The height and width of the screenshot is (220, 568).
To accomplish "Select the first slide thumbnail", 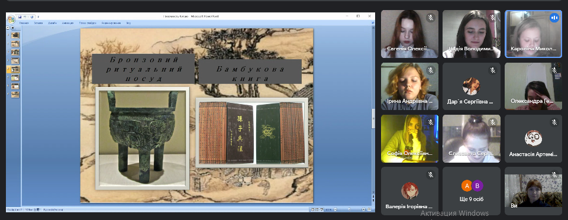I will [15, 35].
